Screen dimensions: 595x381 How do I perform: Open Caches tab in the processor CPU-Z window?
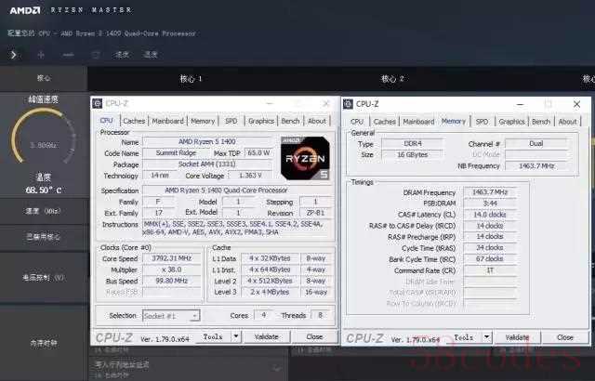pos(134,121)
